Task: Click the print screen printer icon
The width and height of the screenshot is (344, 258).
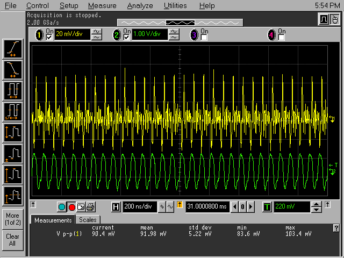Action: coord(90,207)
